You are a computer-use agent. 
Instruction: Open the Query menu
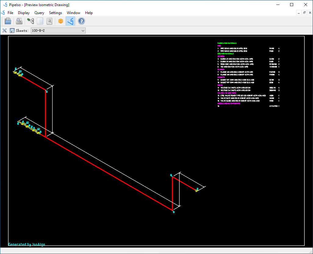point(39,13)
